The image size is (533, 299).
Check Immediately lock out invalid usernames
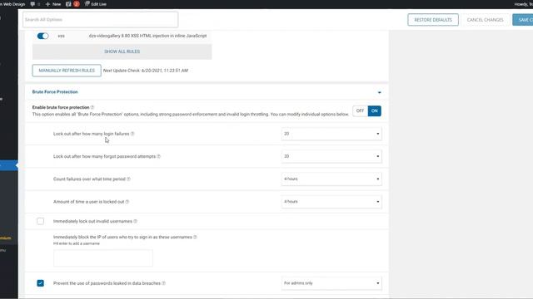(41, 222)
